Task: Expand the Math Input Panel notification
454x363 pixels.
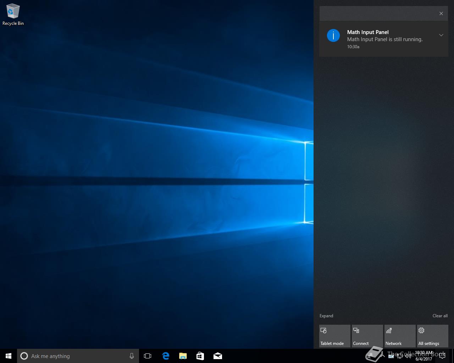Action: (441, 35)
